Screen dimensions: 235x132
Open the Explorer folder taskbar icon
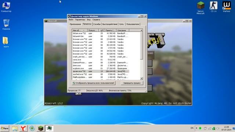[x=15, y=128]
